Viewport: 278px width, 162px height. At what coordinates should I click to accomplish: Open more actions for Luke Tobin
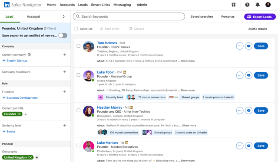click(x=240, y=75)
